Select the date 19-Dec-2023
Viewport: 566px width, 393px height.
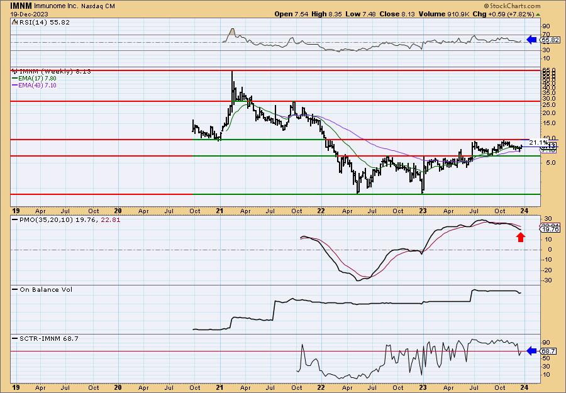(x=28, y=14)
